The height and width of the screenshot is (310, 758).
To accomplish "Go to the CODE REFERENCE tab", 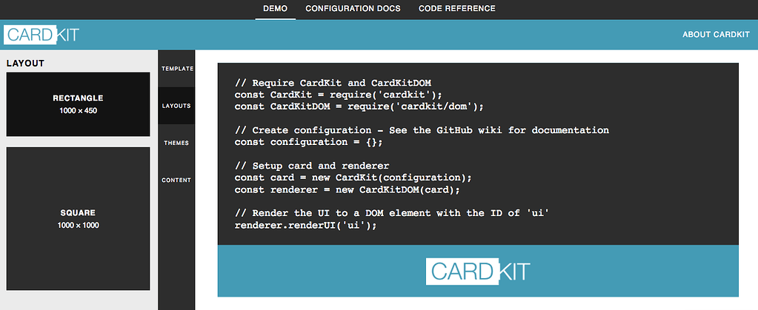I will coord(456,9).
